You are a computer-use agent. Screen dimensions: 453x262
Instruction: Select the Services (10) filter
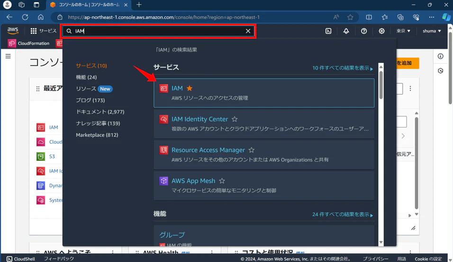(x=91, y=66)
